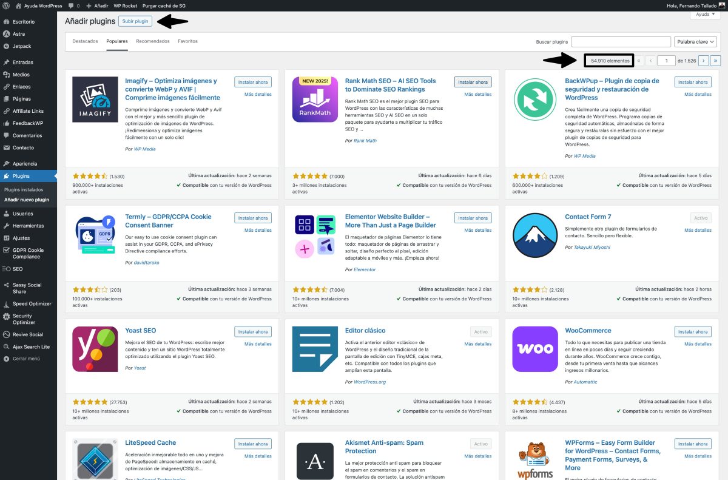Open the Añadir new-content menu
The image size is (728, 480).
[97, 5]
